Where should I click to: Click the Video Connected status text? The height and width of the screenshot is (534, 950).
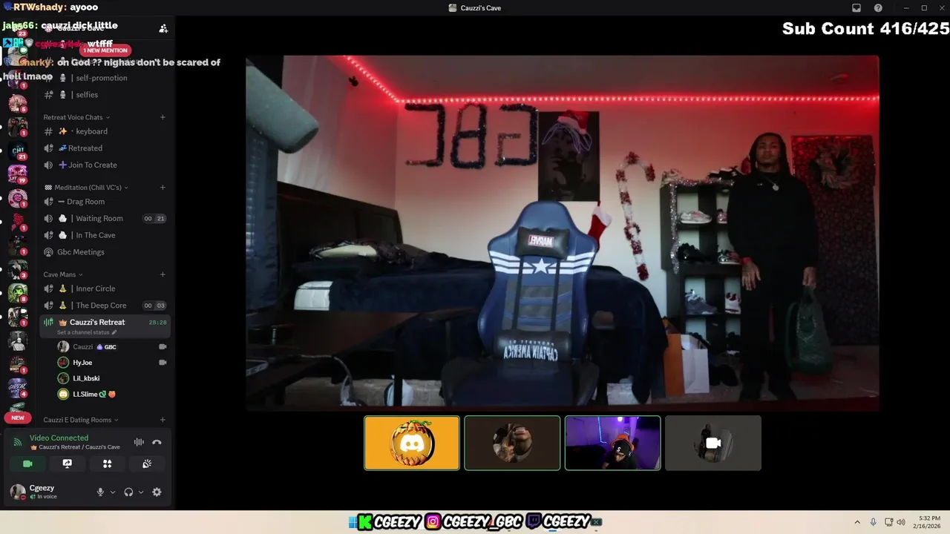[x=59, y=438]
